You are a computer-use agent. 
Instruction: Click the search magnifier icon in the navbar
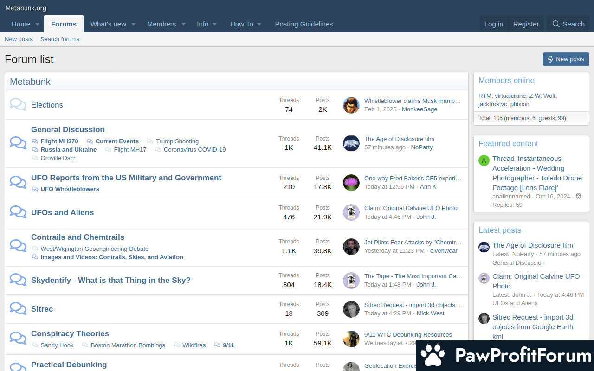click(x=556, y=24)
